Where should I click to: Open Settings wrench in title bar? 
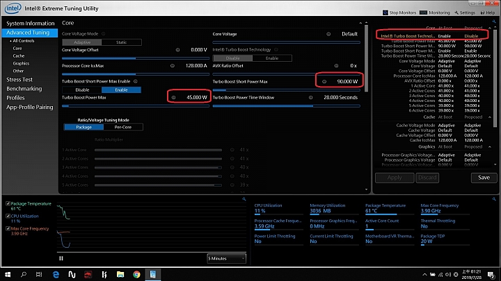tap(456, 12)
